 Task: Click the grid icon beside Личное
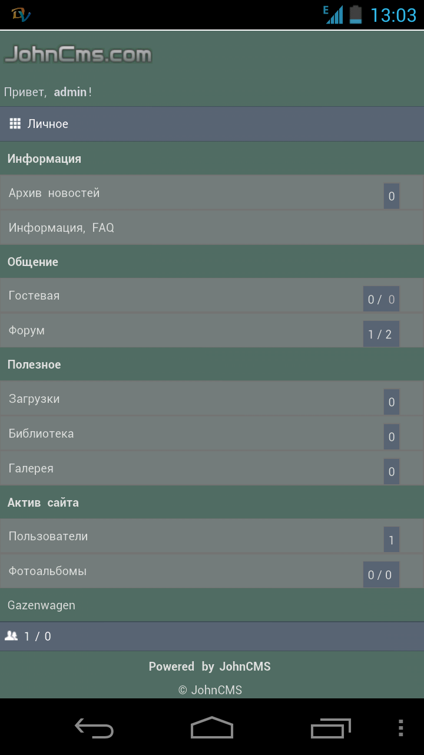[15, 123]
